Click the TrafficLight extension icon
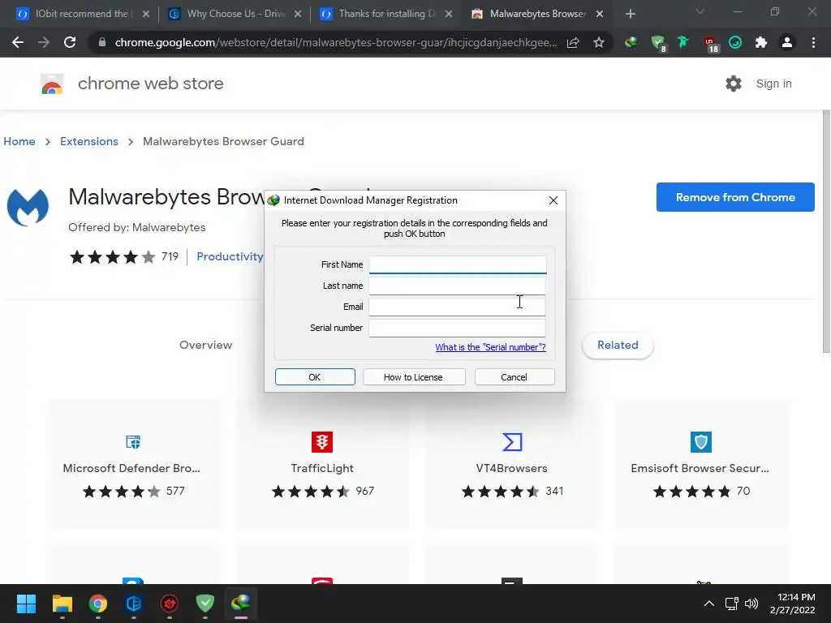 point(321,442)
